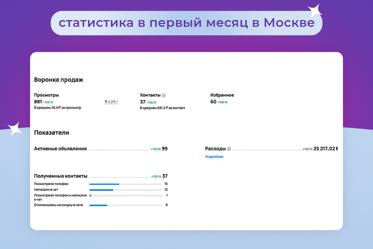Click the Написали в чат progress bar
This screenshot has width=373, height=249.
(126, 190)
